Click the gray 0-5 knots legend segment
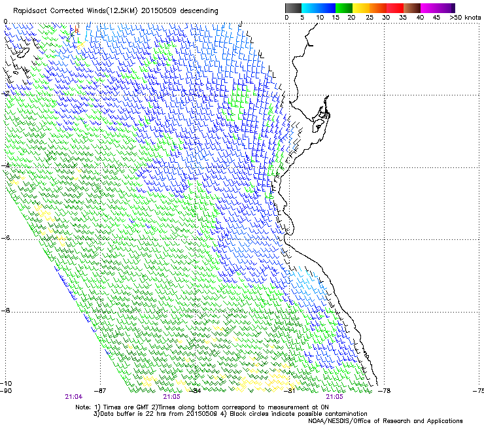 tap(293, 8)
